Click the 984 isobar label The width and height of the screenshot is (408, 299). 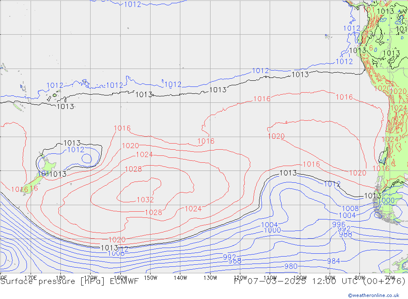point(333,261)
